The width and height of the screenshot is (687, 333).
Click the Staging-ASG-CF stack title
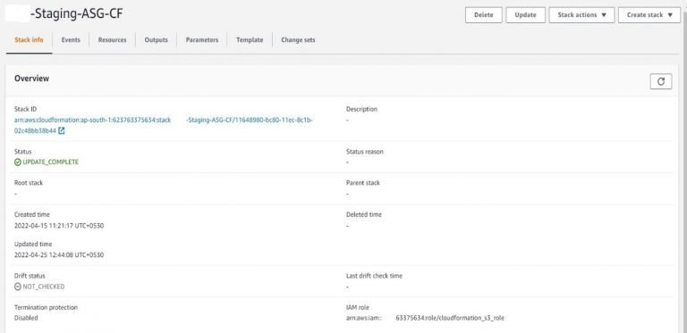click(x=76, y=14)
